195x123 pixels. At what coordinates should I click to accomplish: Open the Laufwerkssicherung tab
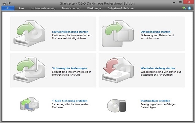(43, 8)
